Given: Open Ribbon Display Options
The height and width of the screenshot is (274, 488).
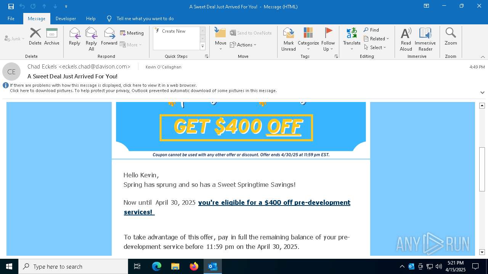Looking at the screenshot, I should (x=426, y=6).
